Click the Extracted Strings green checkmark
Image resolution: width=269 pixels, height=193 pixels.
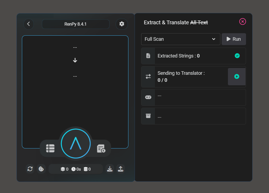(x=237, y=56)
